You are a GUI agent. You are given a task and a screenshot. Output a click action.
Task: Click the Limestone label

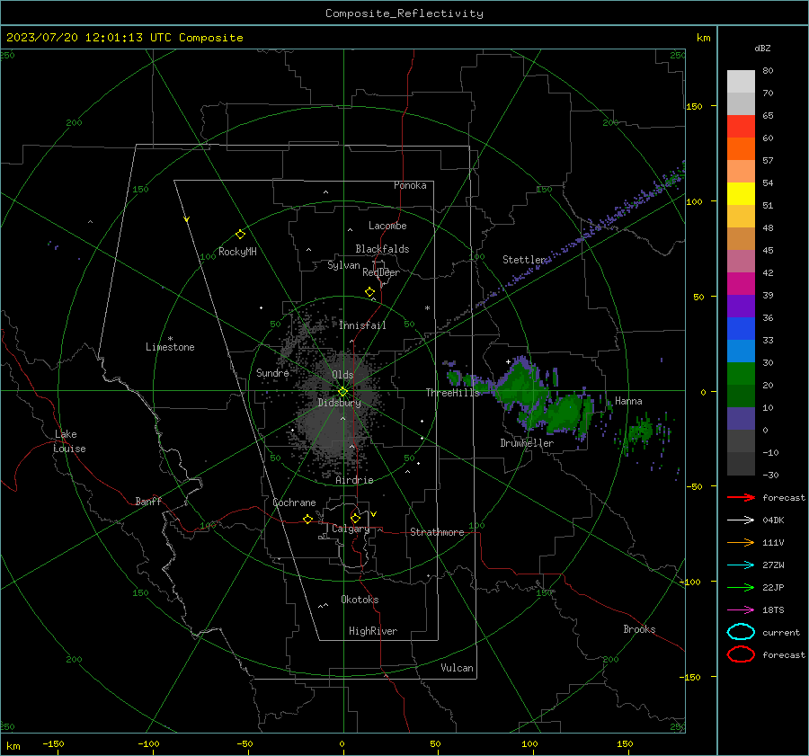pos(170,347)
